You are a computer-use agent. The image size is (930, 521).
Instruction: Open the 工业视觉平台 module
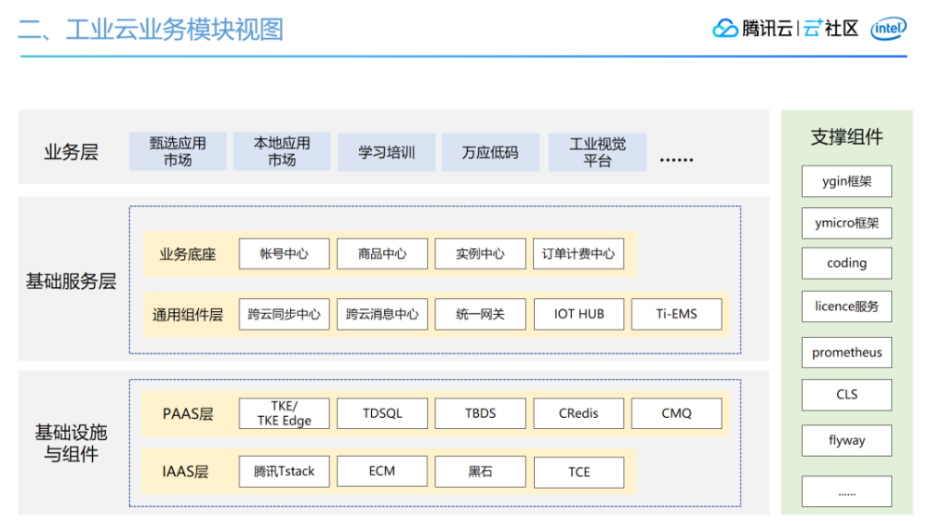(x=597, y=152)
